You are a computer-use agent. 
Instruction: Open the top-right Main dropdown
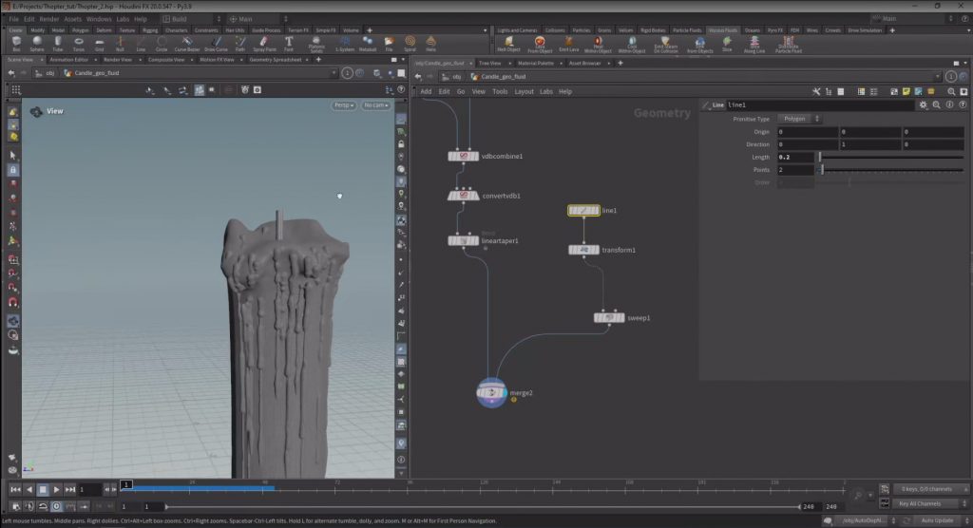click(912, 19)
